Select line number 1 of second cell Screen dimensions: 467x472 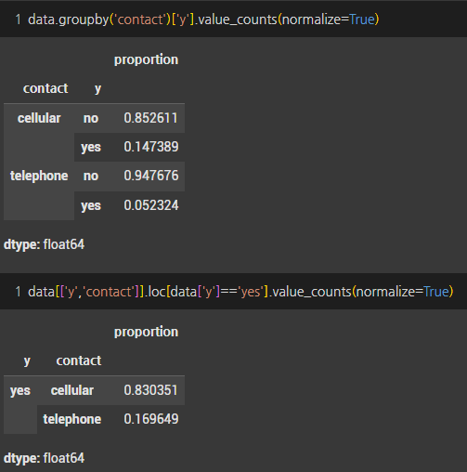tap(19, 292)
